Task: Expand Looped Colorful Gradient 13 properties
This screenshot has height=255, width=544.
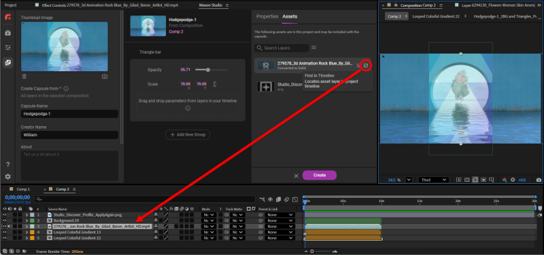Action: (27, 232)
